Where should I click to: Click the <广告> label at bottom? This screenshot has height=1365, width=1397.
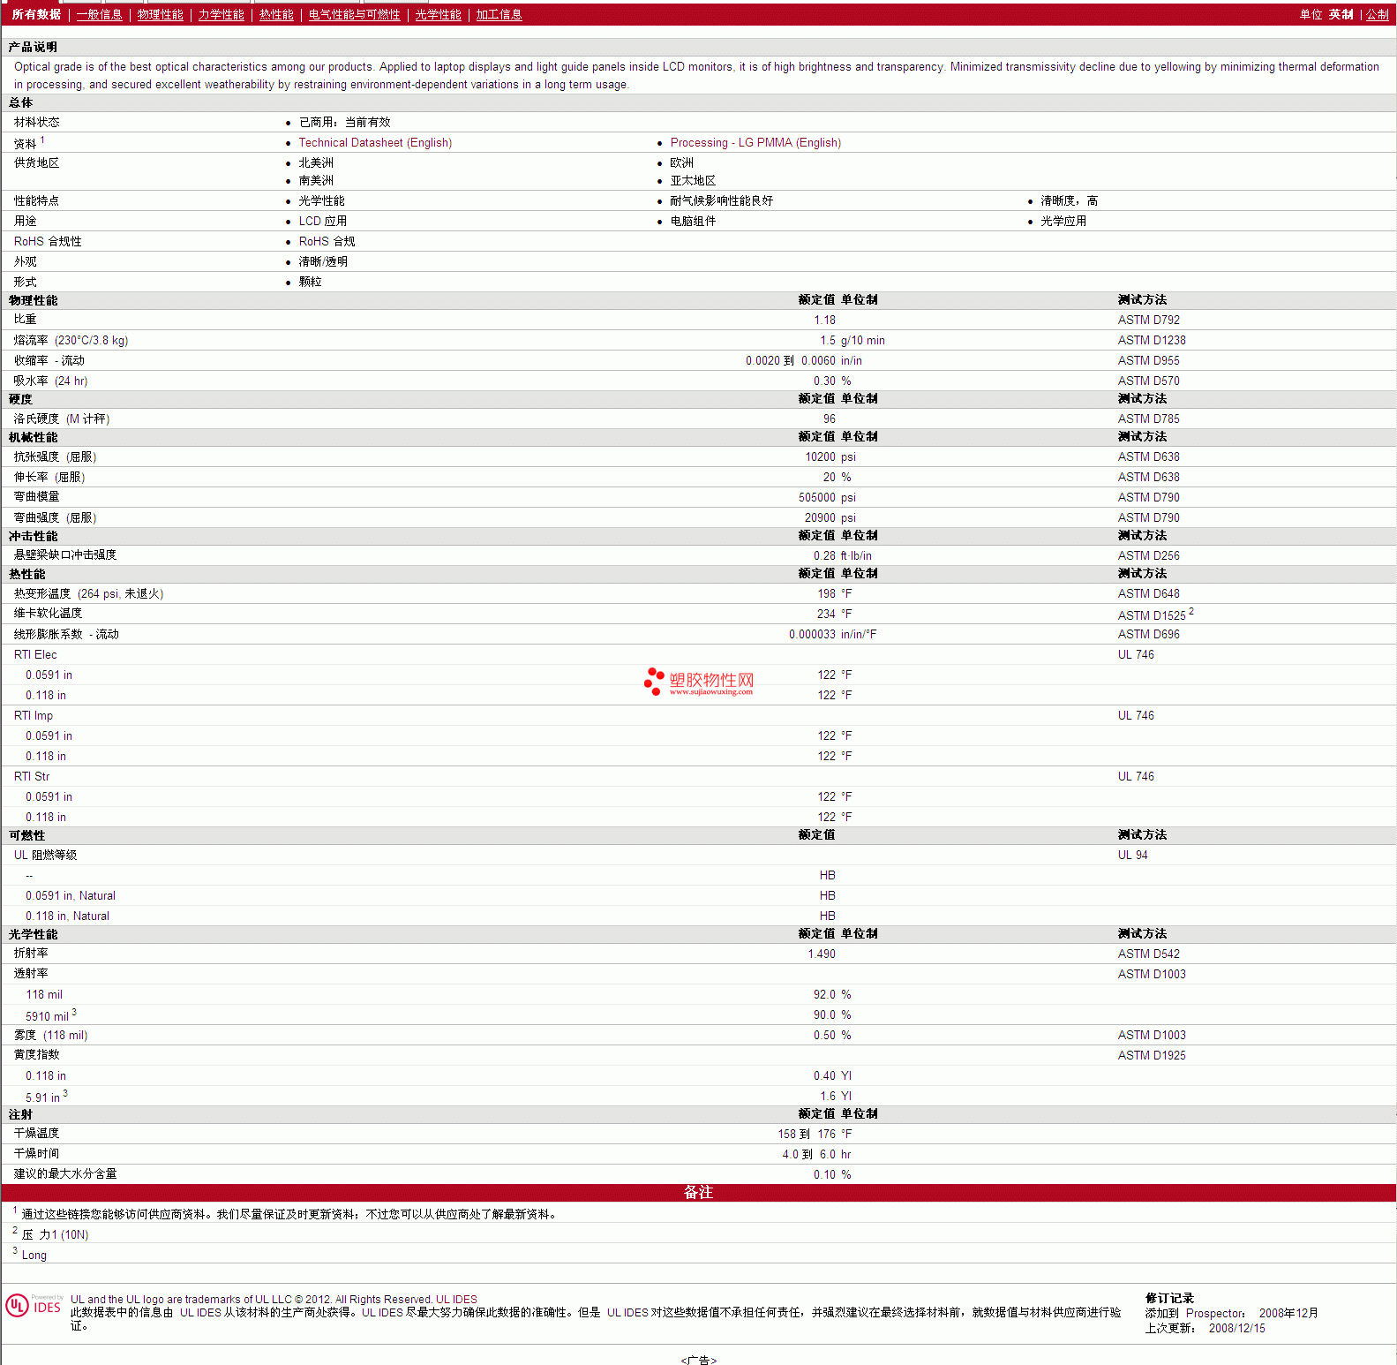pos(699,1360)
